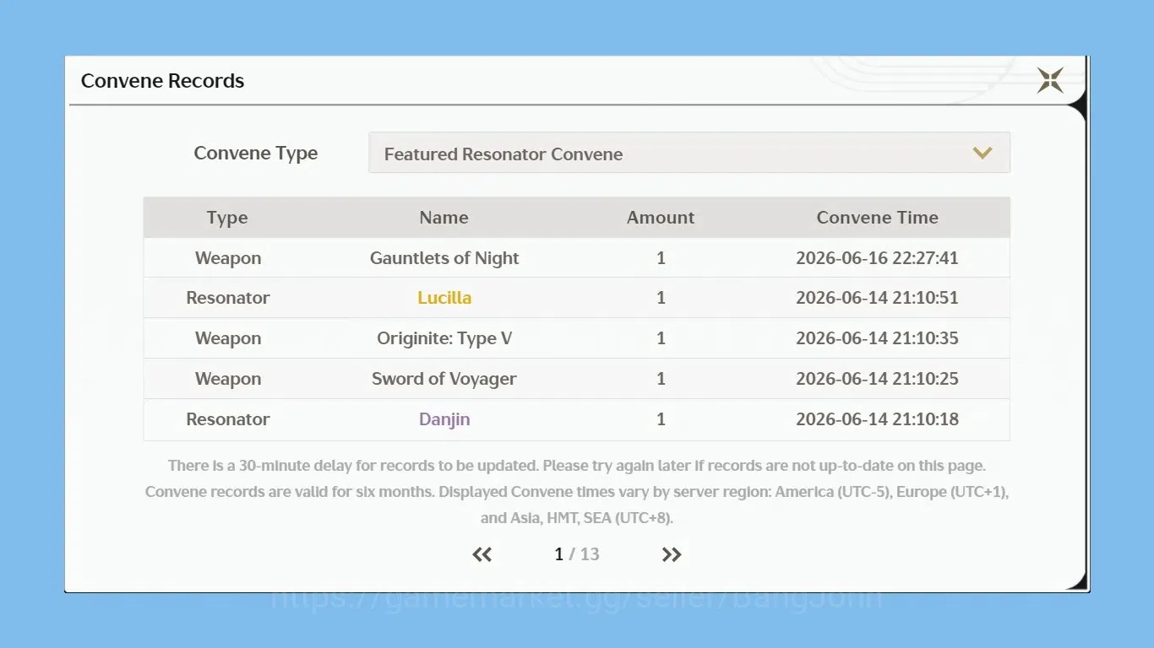Viewport: 1154px width, 648px height.
Task: Click amount 1 in Lucilla row
Action: pos(661,298)
